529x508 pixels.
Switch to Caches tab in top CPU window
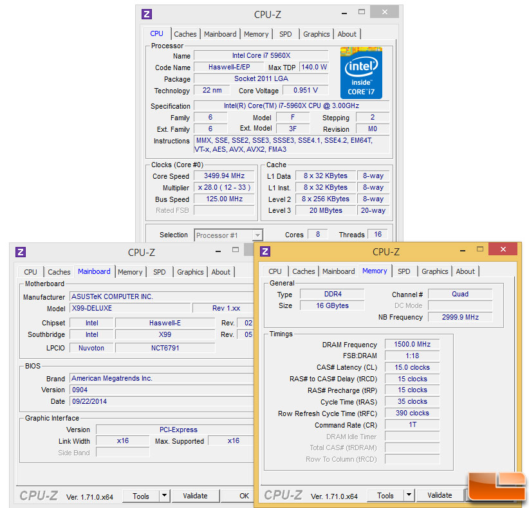coord(185,34)
